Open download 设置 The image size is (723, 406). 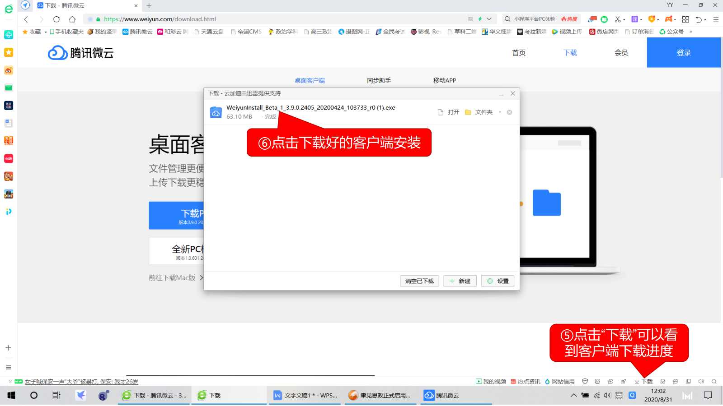point(498,281)
